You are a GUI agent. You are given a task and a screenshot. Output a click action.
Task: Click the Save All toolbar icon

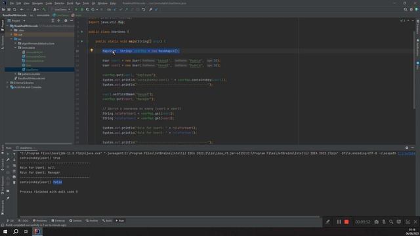point(9,9)
